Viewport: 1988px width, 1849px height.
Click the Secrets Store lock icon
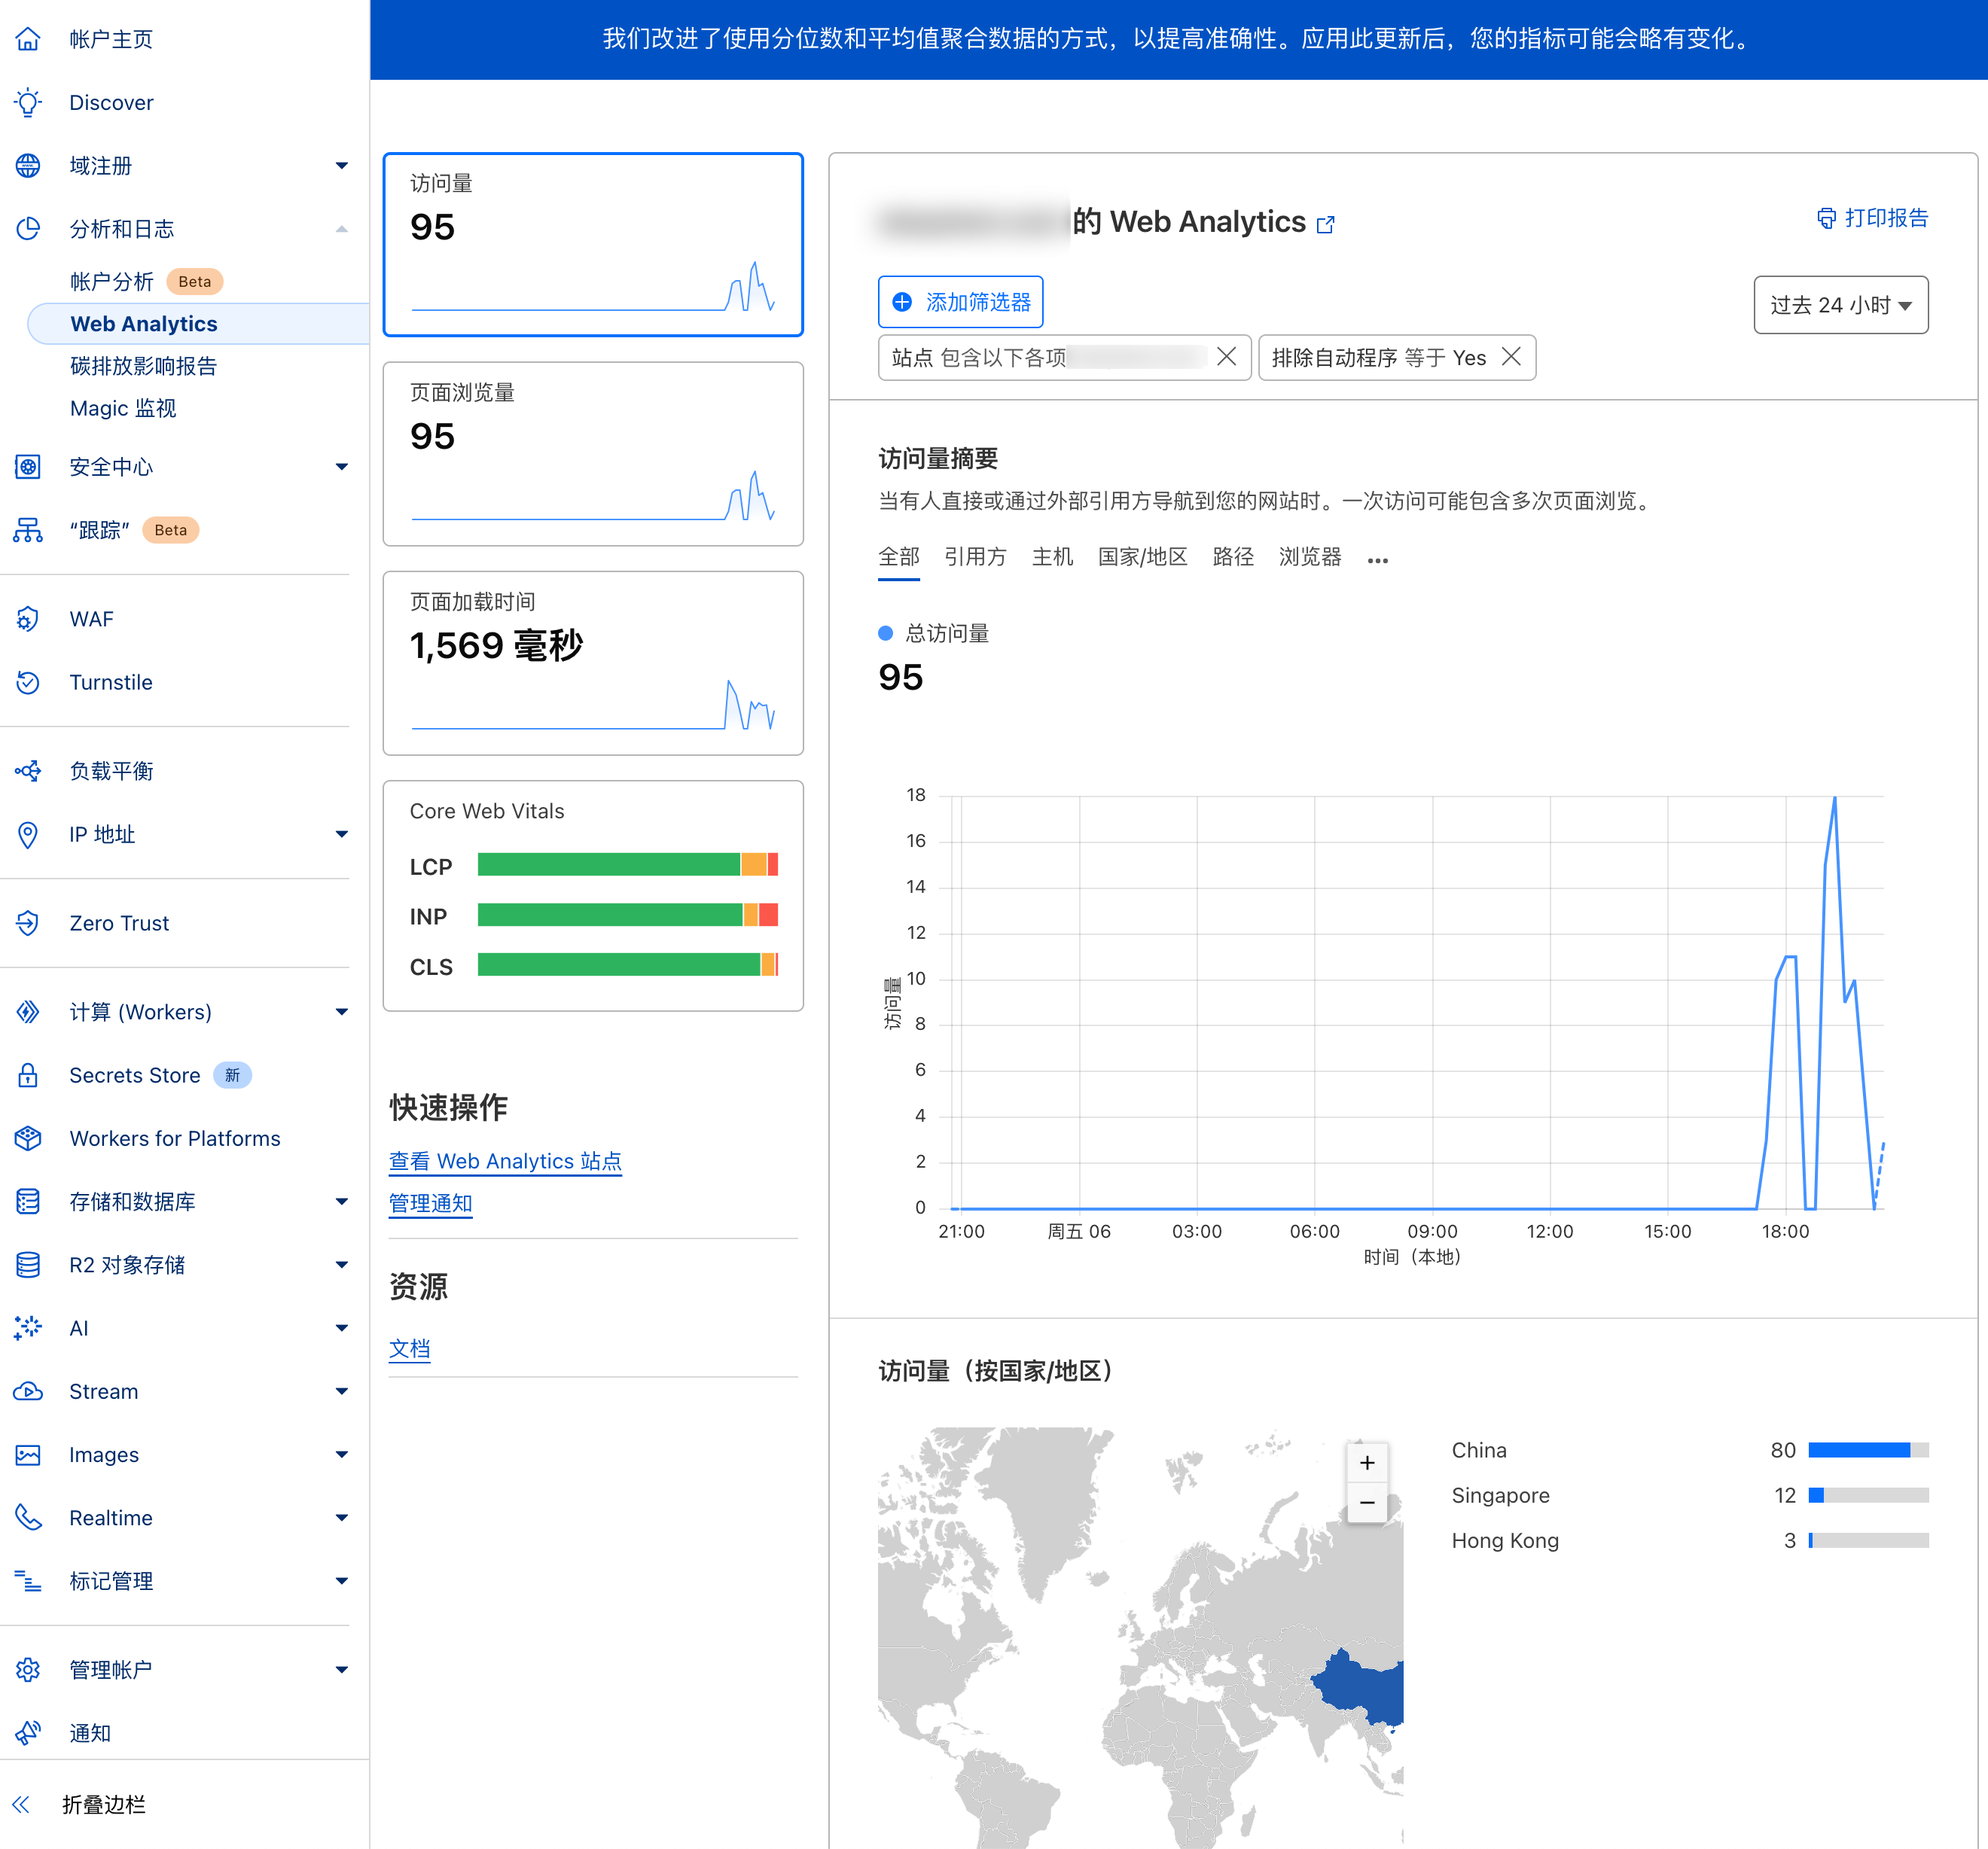tap(28, 1075)
